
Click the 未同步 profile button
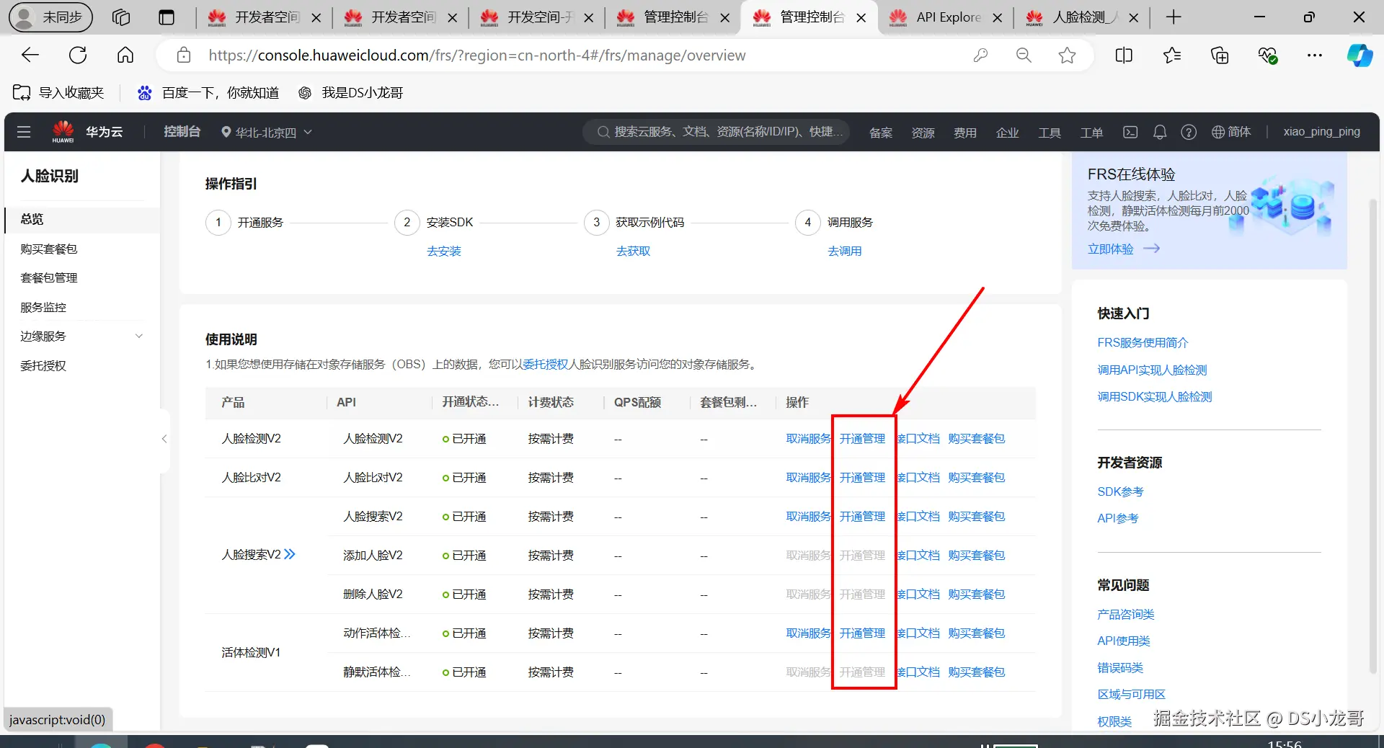[x=50, y=17]
